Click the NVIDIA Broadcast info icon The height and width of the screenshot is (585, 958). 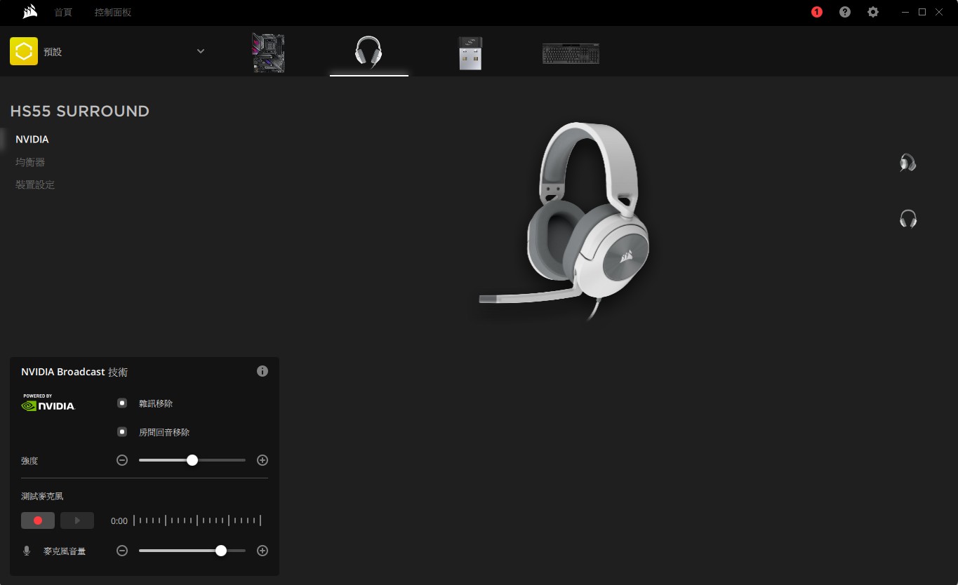click(262, 371)
